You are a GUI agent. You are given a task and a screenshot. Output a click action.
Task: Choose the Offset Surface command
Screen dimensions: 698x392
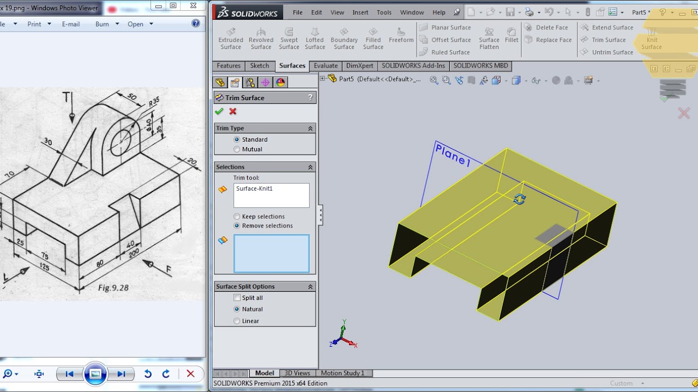pyautogui.click(x=445, y=40)
